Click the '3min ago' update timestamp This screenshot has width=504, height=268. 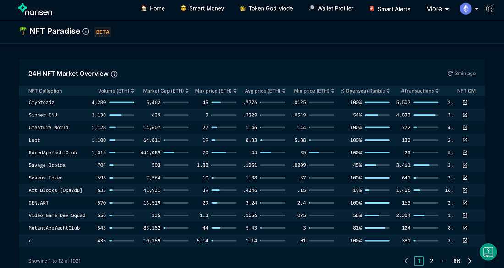pos(465,74)
